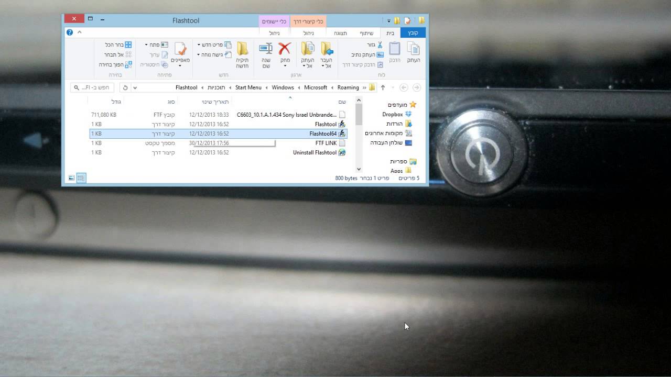Sort by the Name (שם) column header

[290, 102]
